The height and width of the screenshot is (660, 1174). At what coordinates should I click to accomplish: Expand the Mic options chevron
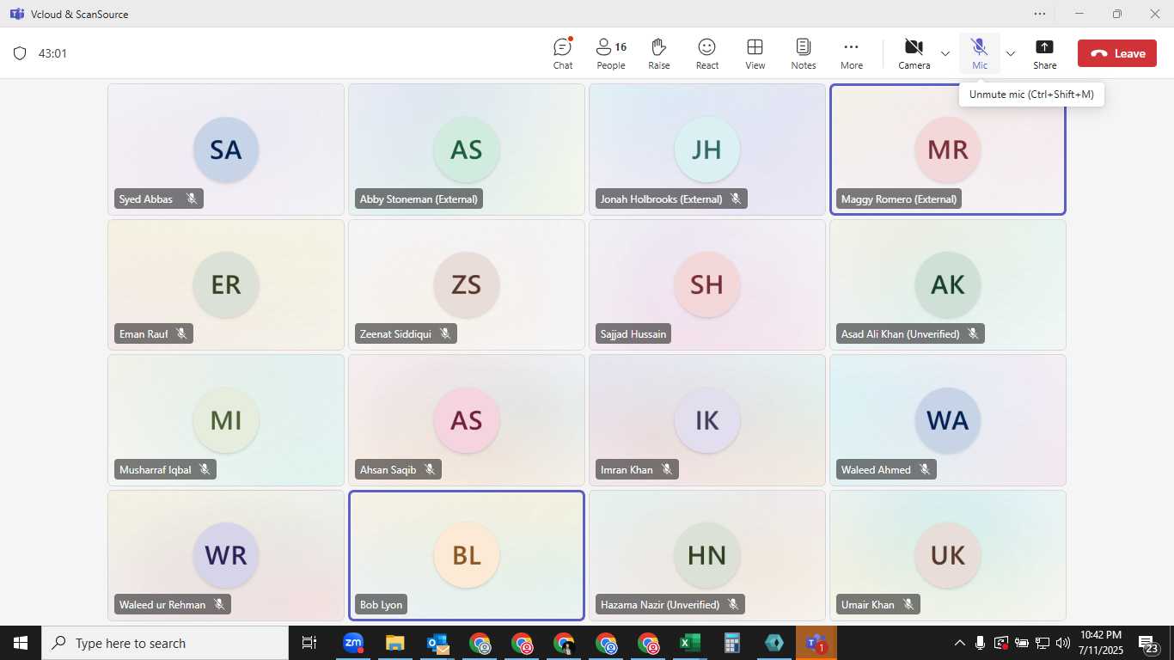[1011, 53]
